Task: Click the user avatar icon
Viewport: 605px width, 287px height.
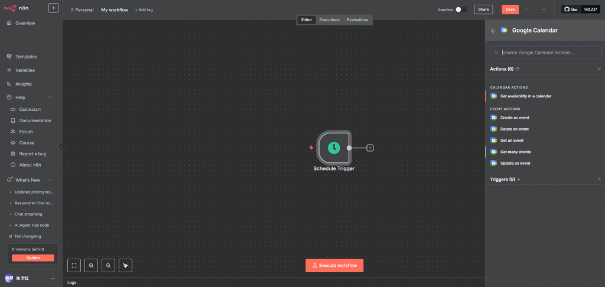Action: tap(9, 279)
